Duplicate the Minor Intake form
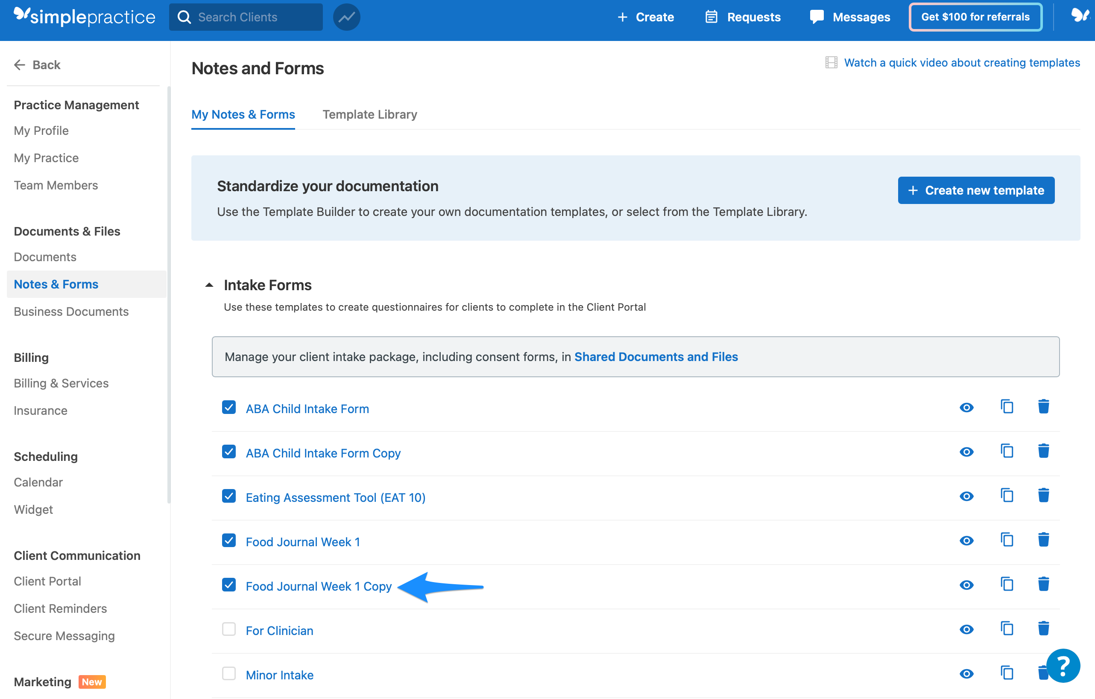 click(1007, 673)
